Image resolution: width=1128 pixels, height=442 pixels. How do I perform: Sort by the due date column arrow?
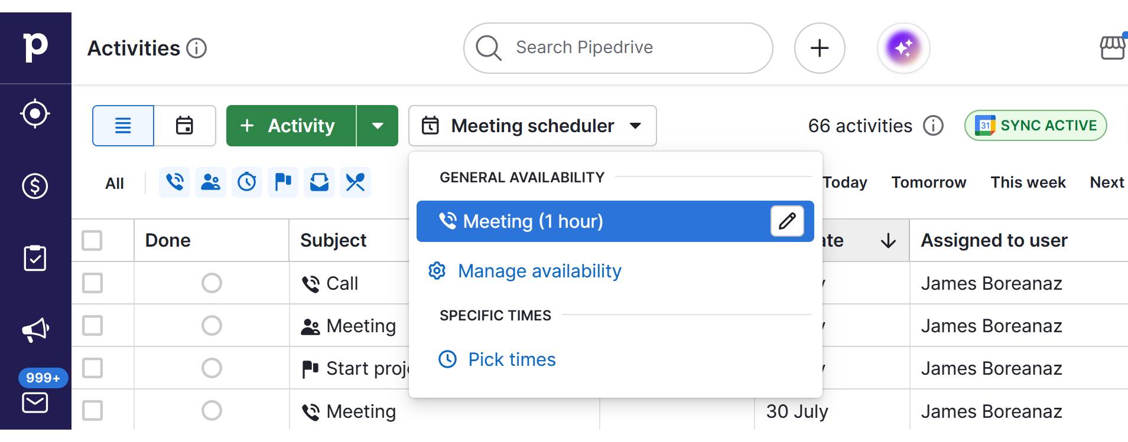(888, 240)
